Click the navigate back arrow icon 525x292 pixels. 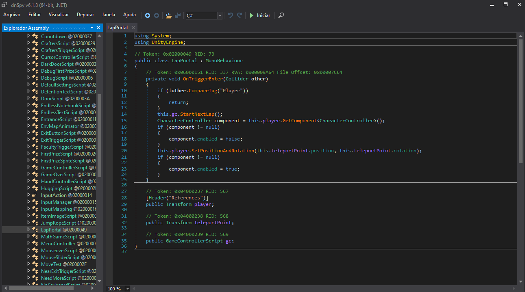[148, 15]
